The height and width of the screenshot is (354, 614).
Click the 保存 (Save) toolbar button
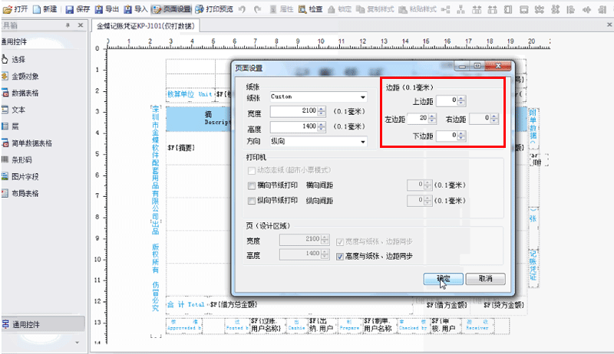coord(78,9)
